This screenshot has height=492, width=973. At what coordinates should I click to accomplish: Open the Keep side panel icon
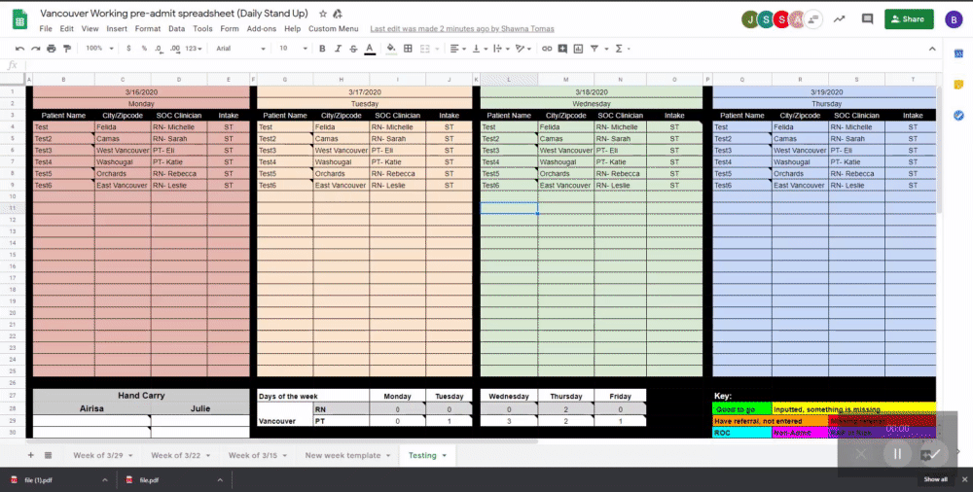tap(958, 85)
